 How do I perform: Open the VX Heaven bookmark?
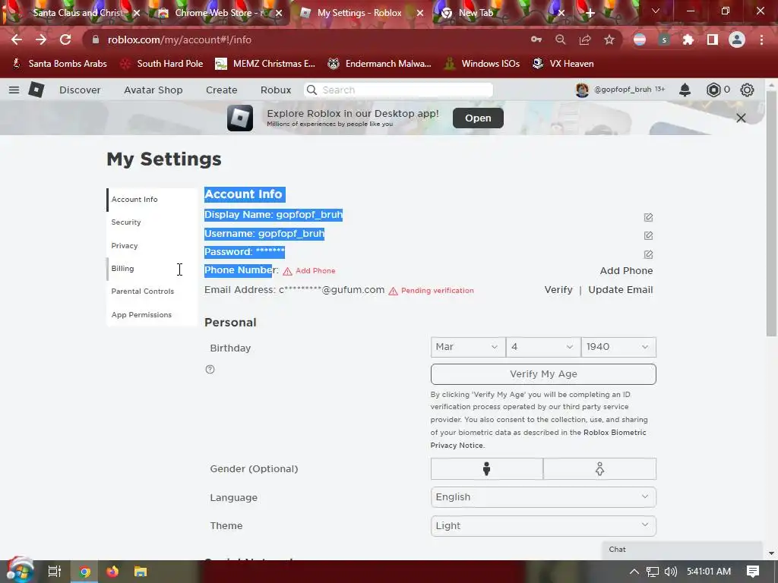(563, 64)
